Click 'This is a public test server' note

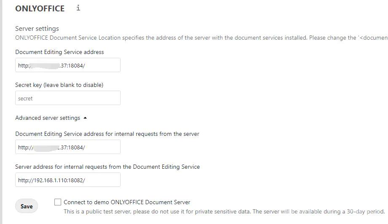pos(224,212)
